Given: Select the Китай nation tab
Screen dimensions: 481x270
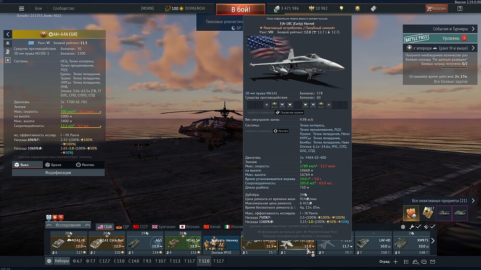Looking at the screenshot, I should 212,227.
